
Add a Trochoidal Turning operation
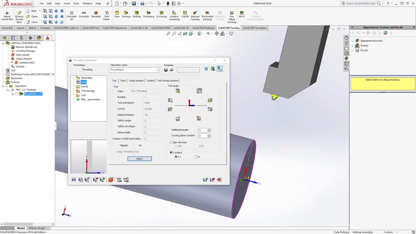point(207,16)
